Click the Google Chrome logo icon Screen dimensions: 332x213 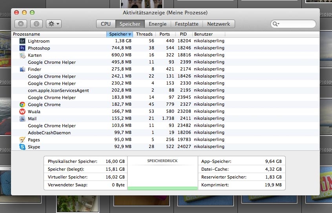22,105
